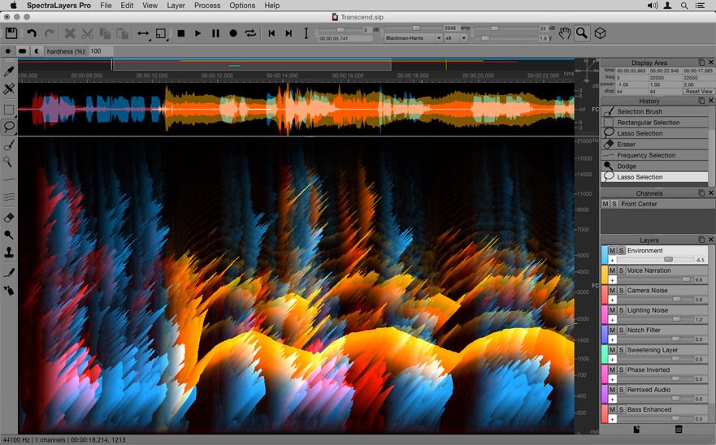716x445 pixels.
Task: Mute the Notch Filter layer
Action: pyautogui.click(x=612, y=330)
